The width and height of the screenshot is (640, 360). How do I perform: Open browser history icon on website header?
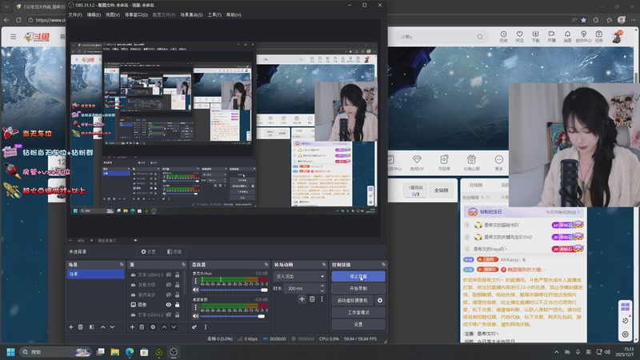pos(504,36)
